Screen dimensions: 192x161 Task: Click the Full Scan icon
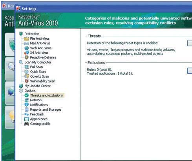pyautogui.click(x=26, y=67)
